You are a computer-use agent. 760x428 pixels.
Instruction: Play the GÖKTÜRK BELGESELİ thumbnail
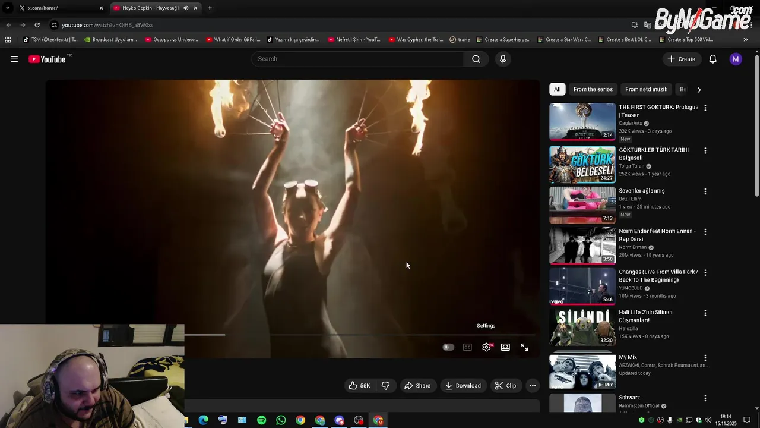tap(582, 165)
